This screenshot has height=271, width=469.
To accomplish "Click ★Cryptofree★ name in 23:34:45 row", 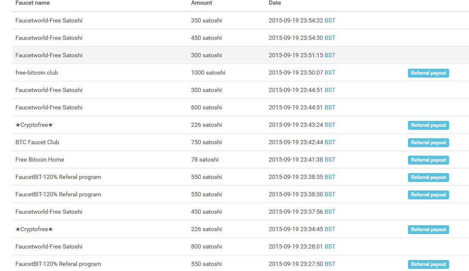I will [34, 229].
